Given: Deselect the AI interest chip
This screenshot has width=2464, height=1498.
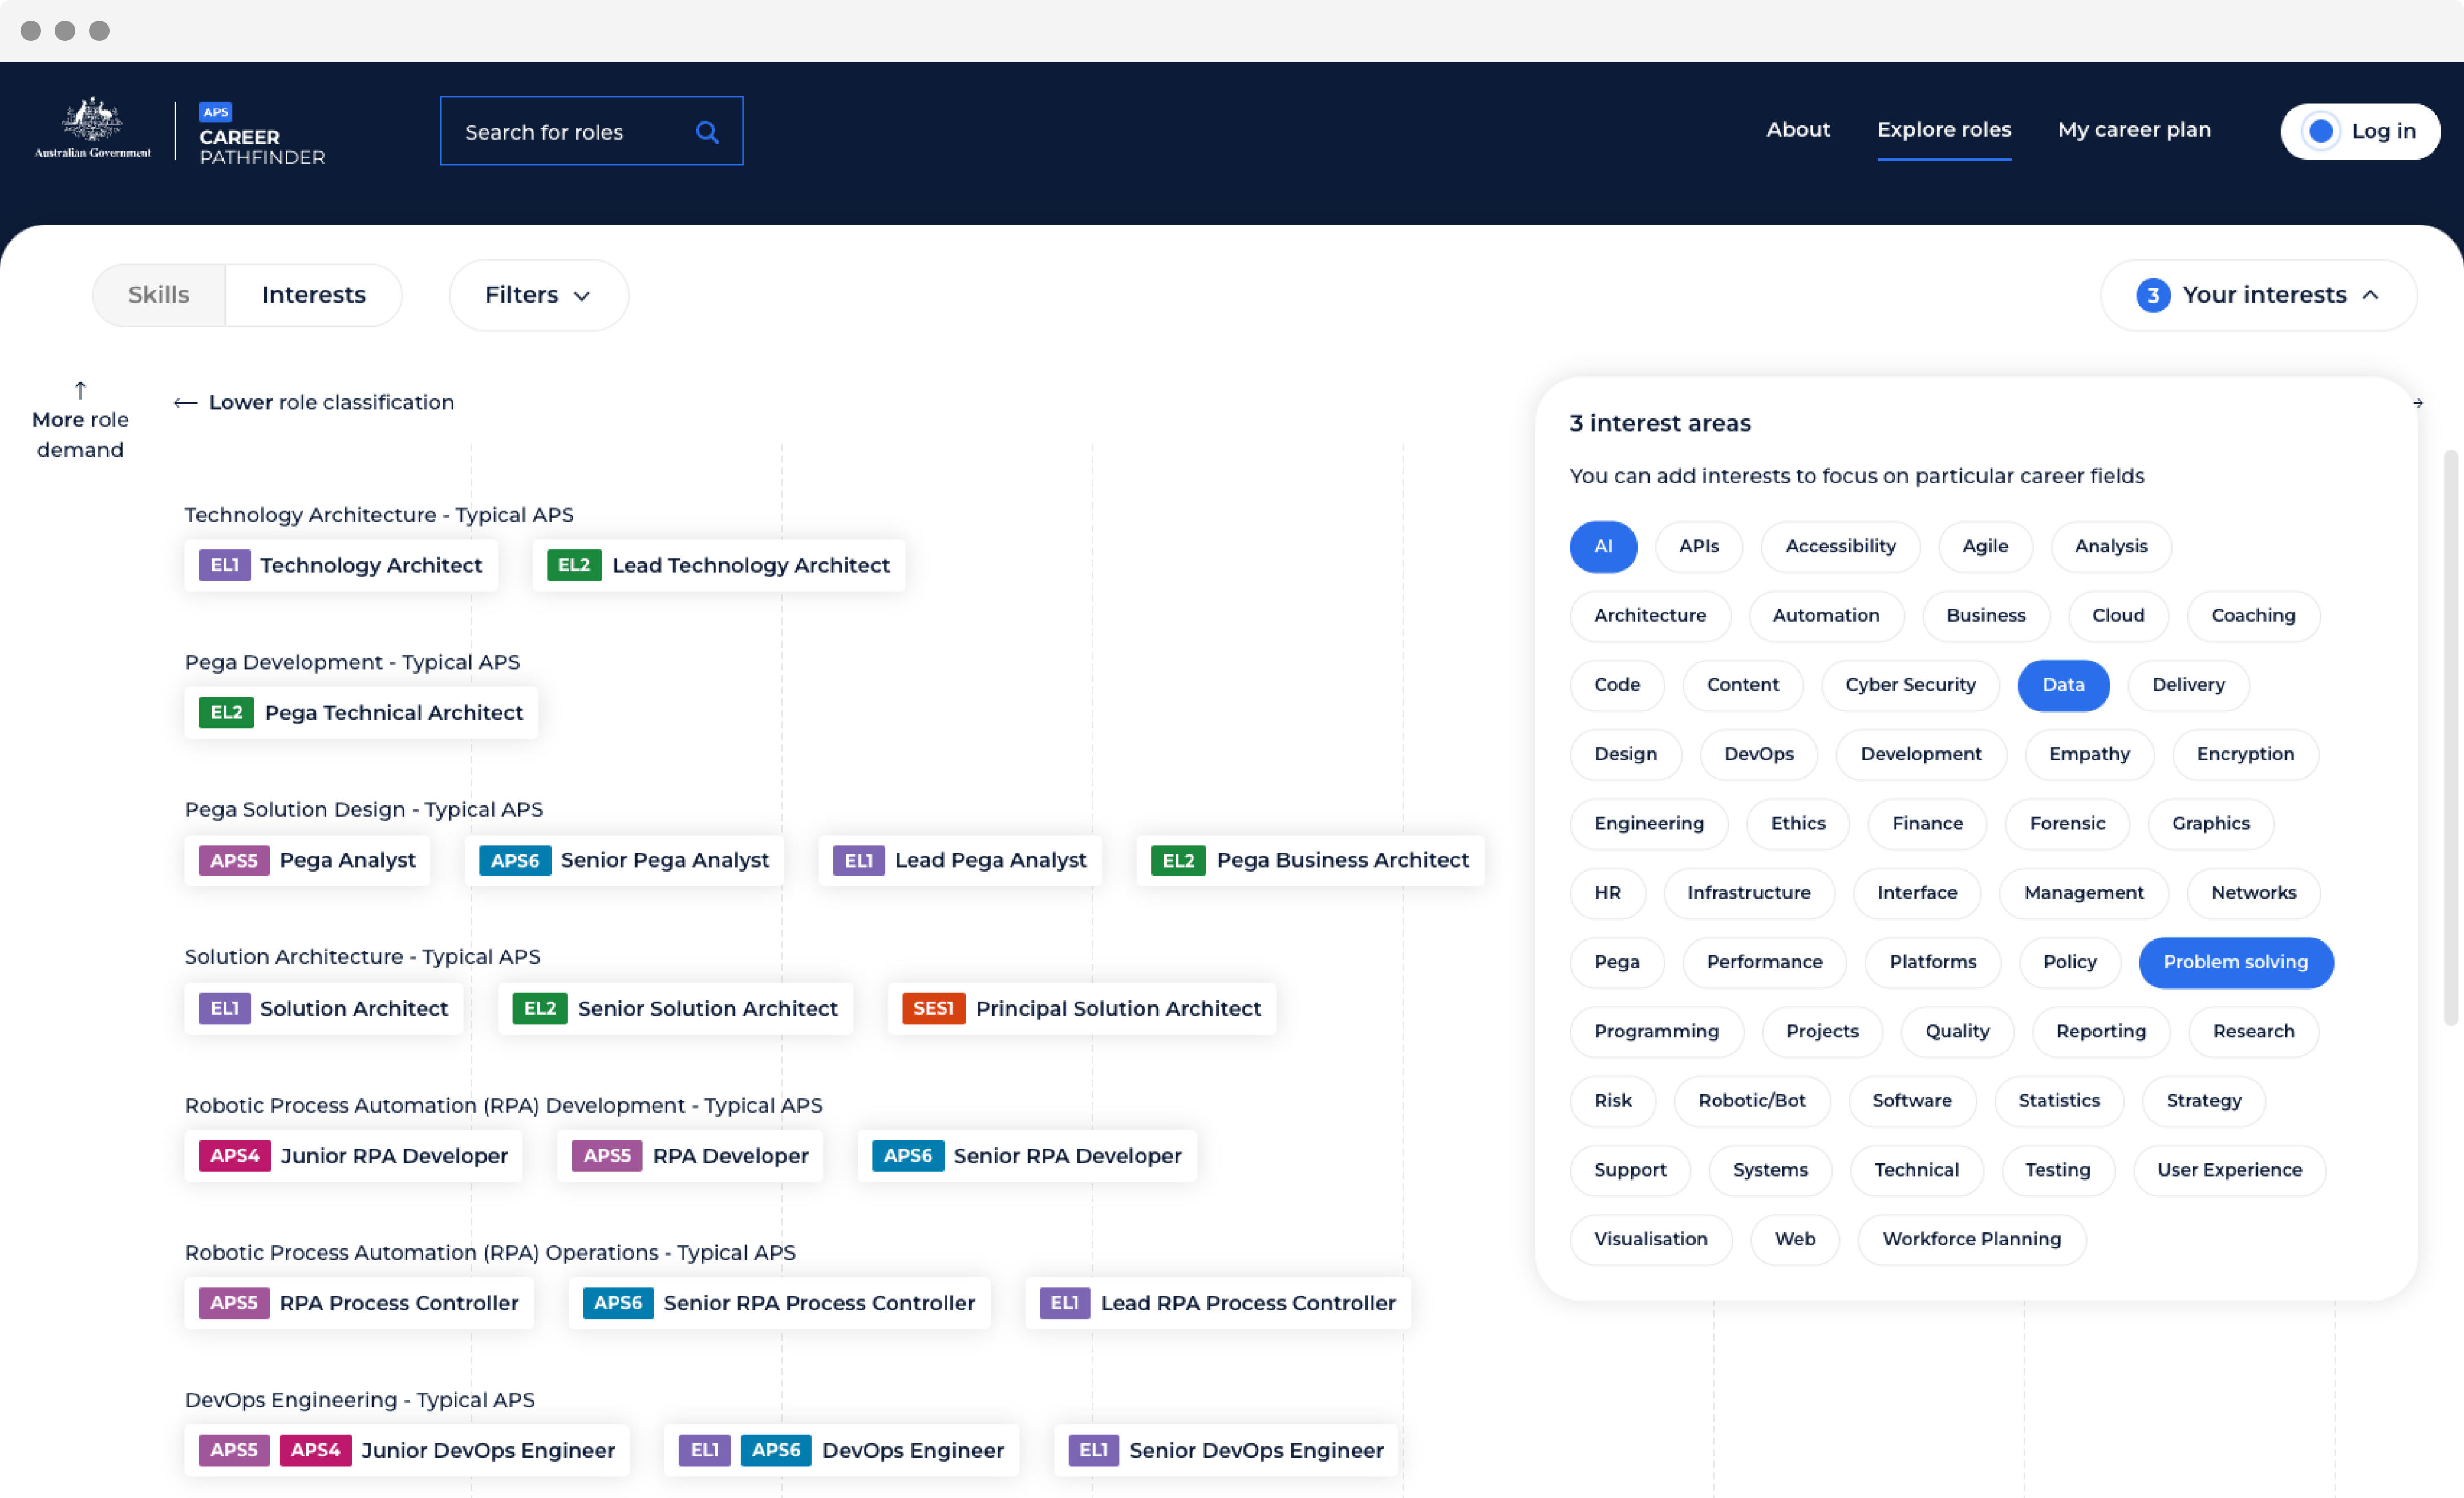Looking at the screenshot, I should point(1602,547).
